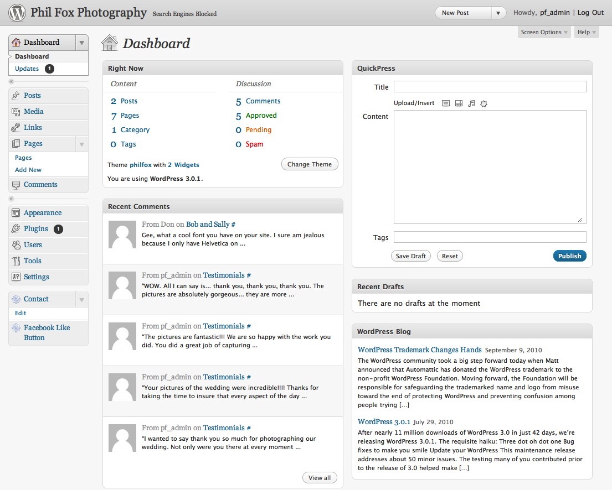Expand the Help panel

coord(586,32)
